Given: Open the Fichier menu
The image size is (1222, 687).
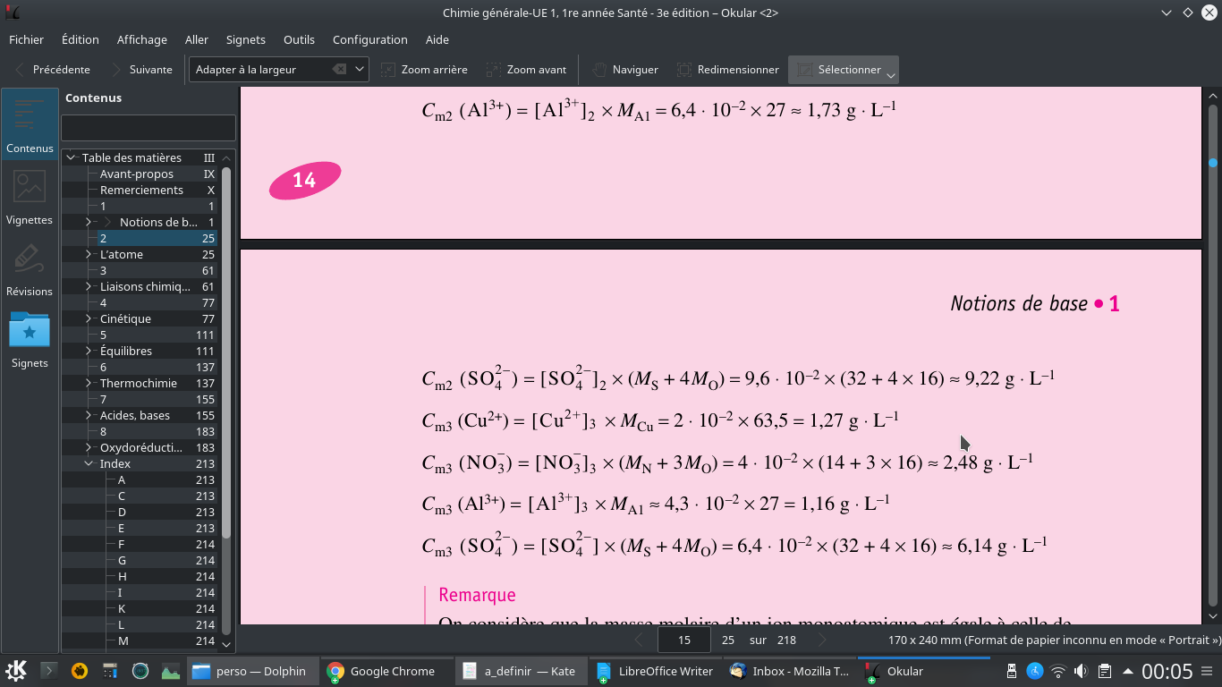Looking at the screenshot, I should [27, 39].
